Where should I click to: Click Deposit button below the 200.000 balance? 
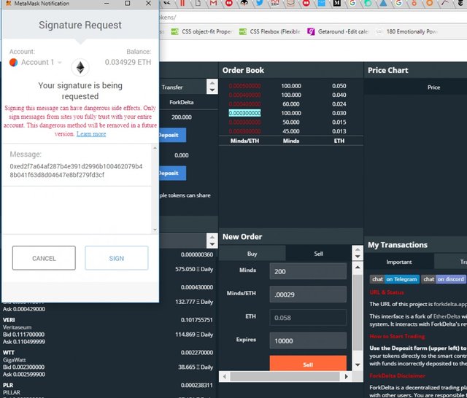point(172,135)
